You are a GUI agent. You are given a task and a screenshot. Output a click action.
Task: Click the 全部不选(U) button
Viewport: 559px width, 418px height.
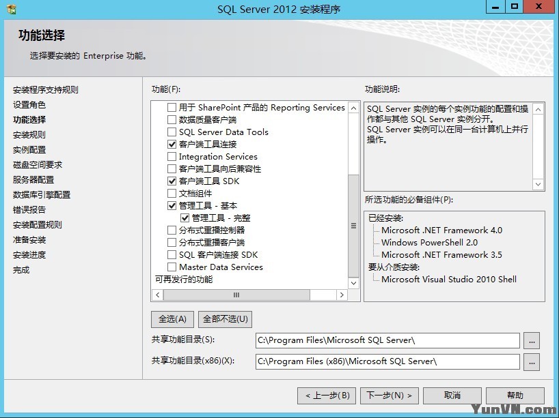click(x=225, y=319)
